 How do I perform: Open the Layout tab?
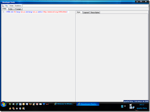86,13
